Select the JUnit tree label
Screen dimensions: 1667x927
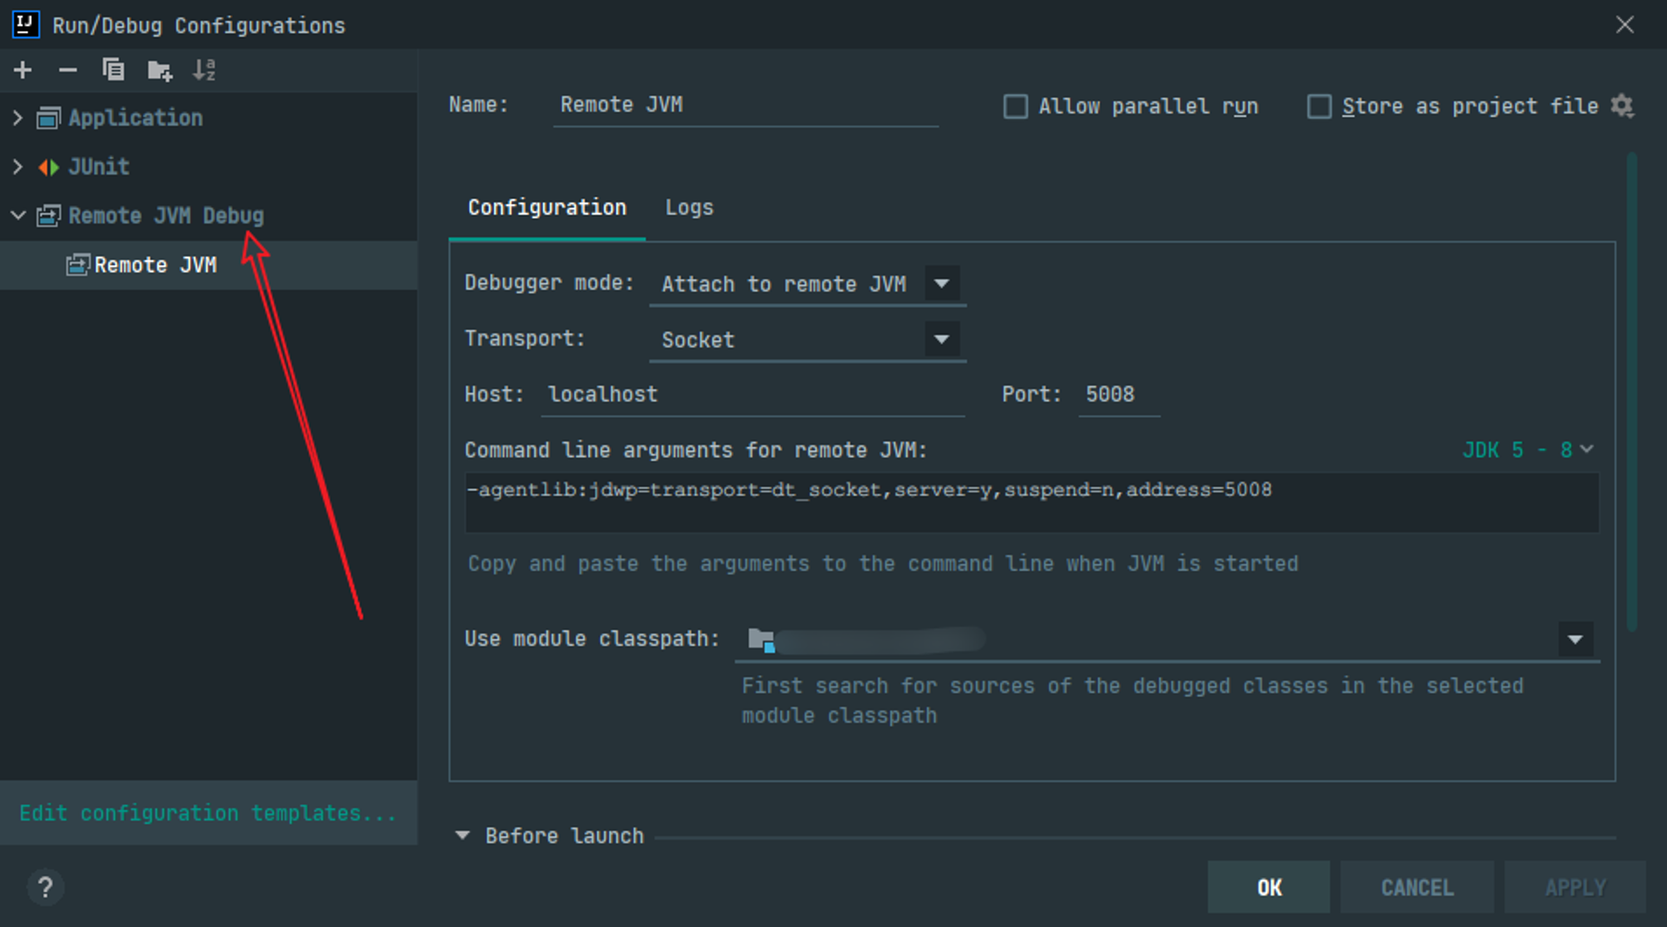98,167
